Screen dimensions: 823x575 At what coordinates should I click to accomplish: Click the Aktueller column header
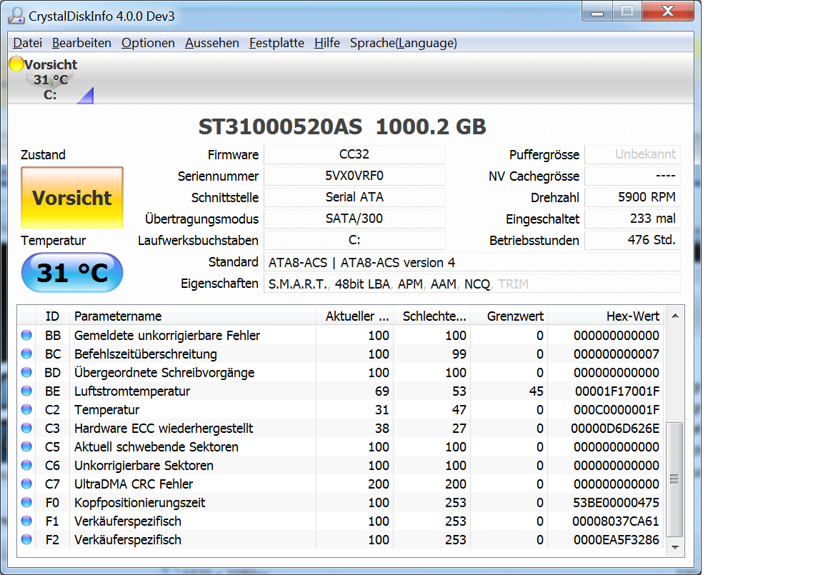[x=355, y=316]
